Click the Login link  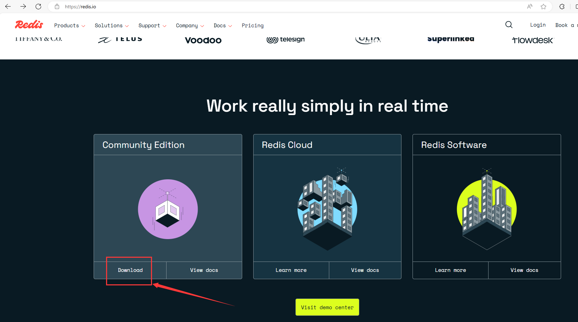(x=538, y=25)
